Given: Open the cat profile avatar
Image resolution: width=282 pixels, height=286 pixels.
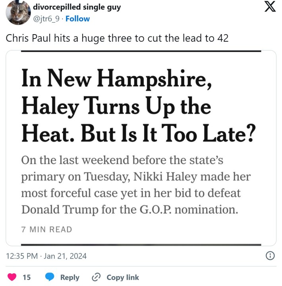Looking at the screenshot, I should 18,13.
